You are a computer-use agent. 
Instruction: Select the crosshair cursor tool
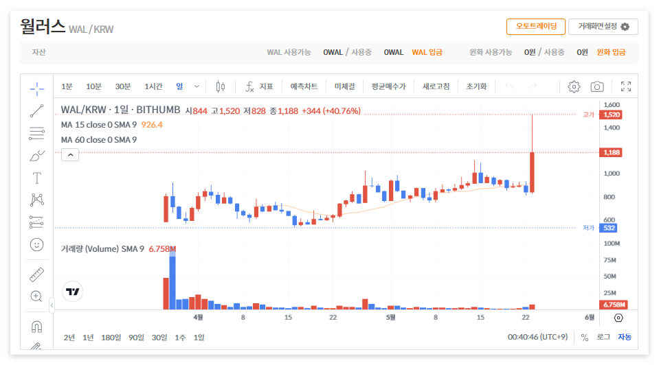(x=37, y=89)
